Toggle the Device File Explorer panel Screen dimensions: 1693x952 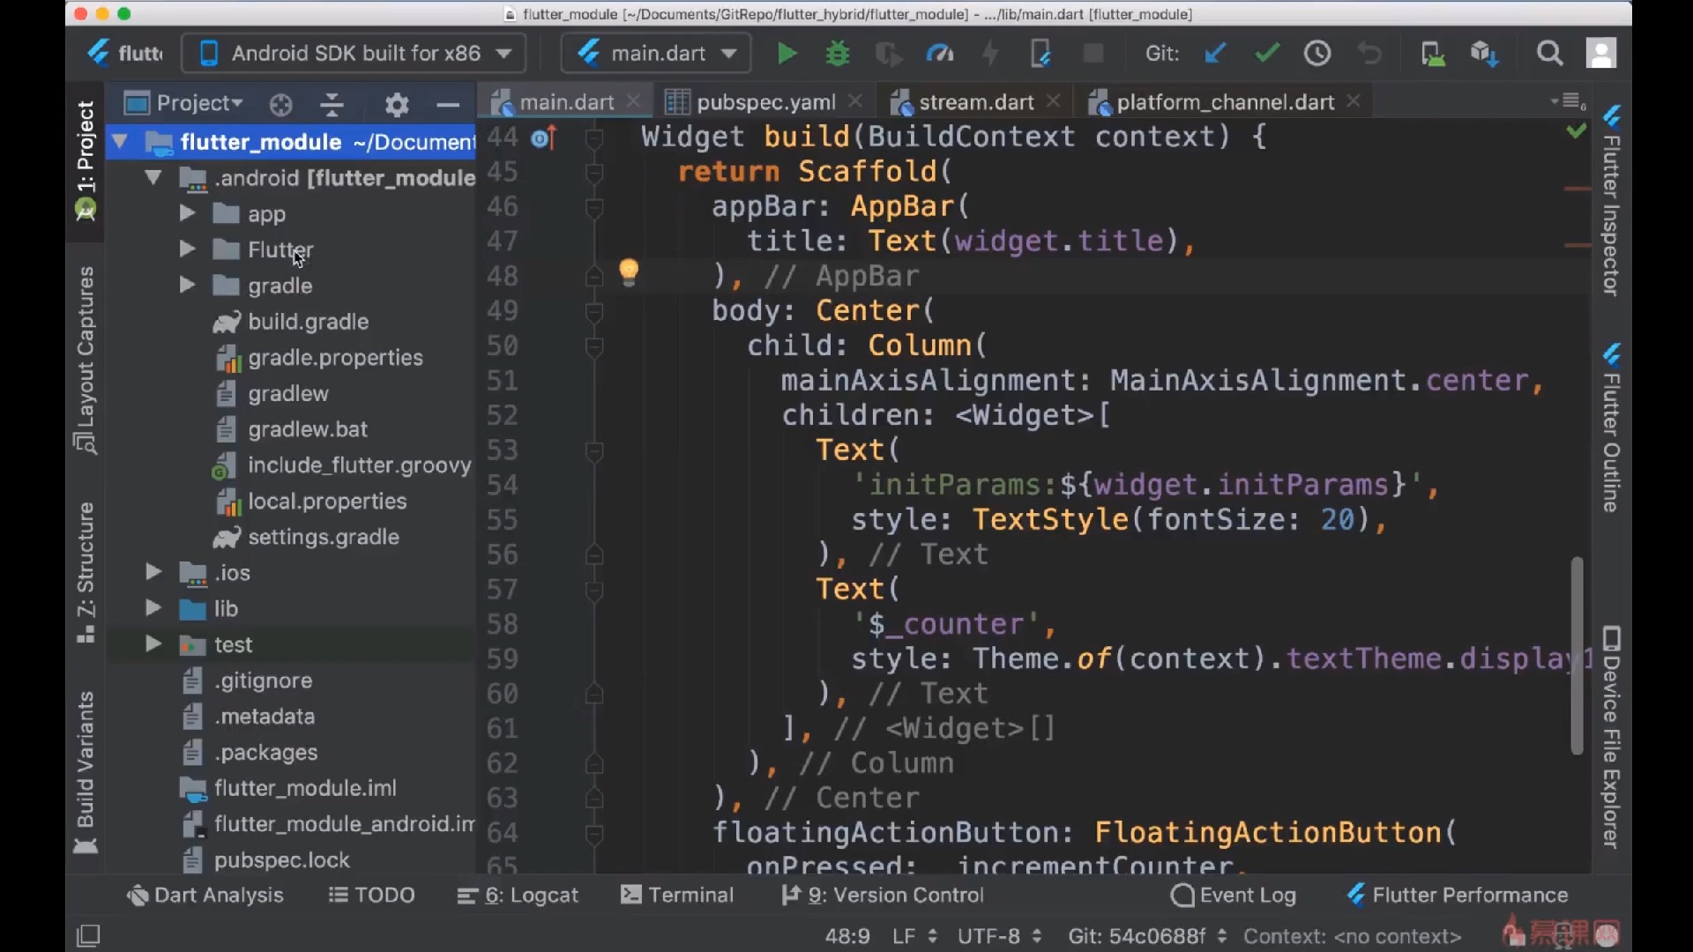[x=1612, y=738]
